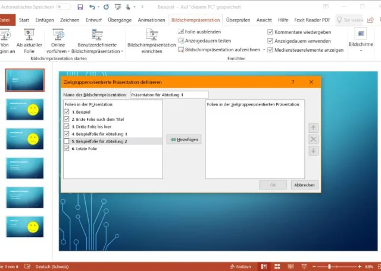Uncheck 2. Erste Folie nach dem Titel
381x271 pixels.
[x=66, y=119]
